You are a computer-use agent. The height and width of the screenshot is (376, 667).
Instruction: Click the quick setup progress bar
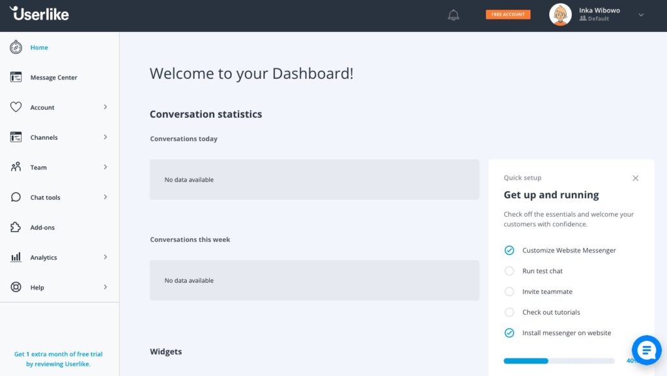pyautogui.click(x=559, y=360)
